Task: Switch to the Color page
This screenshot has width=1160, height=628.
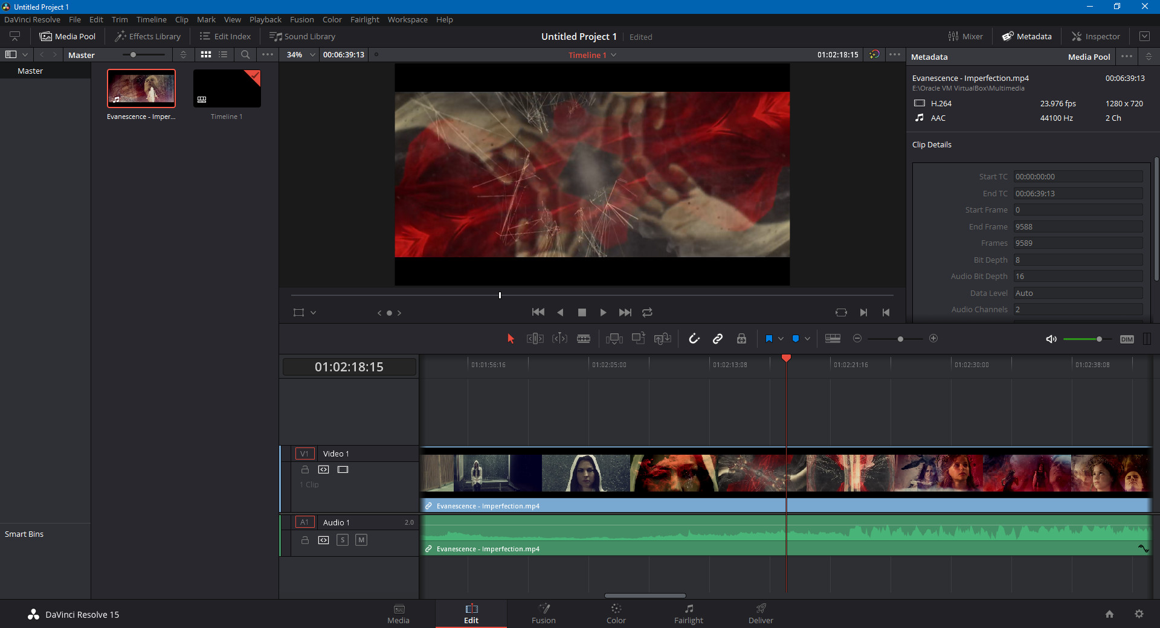Action: pyautogui.click(x=616, y=614)
